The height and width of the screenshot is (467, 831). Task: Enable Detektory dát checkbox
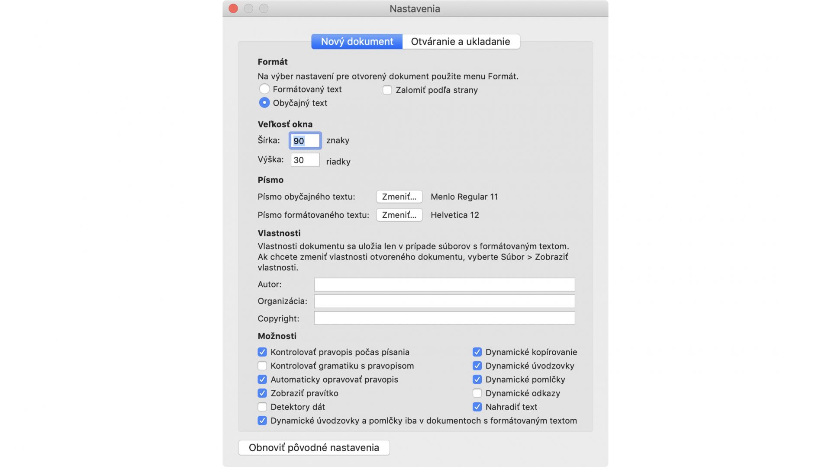coord(262,407)
